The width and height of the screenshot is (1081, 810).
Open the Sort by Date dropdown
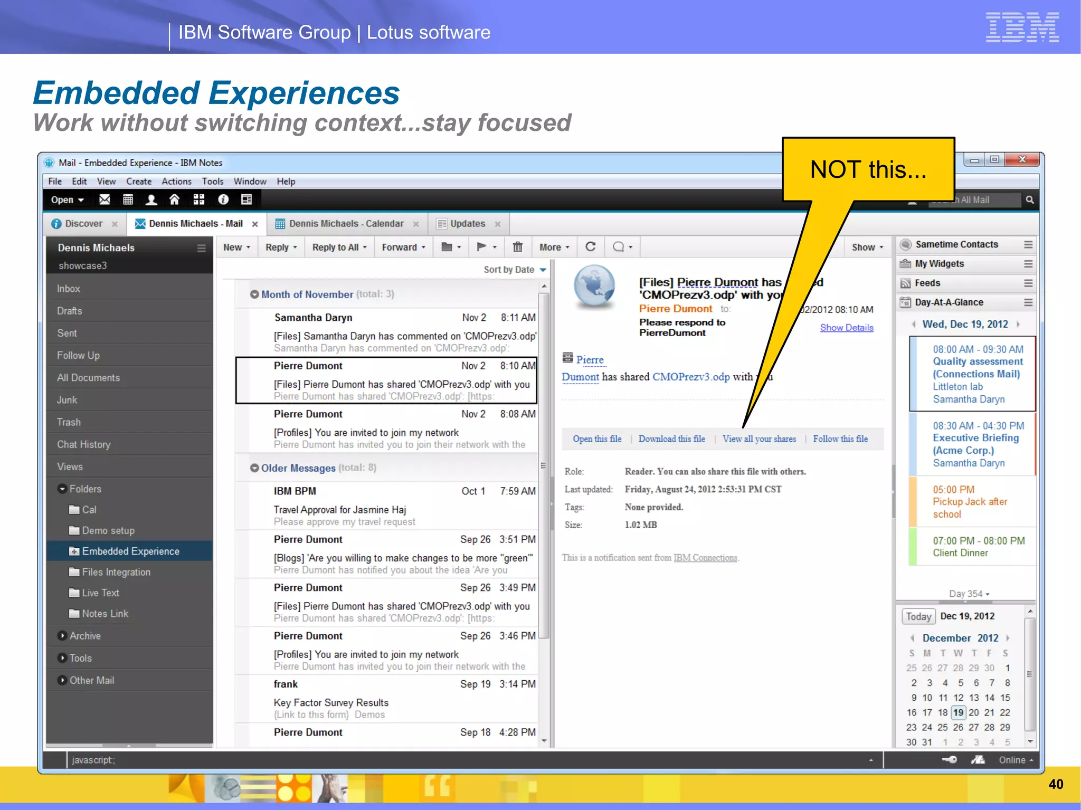(515, 270)
